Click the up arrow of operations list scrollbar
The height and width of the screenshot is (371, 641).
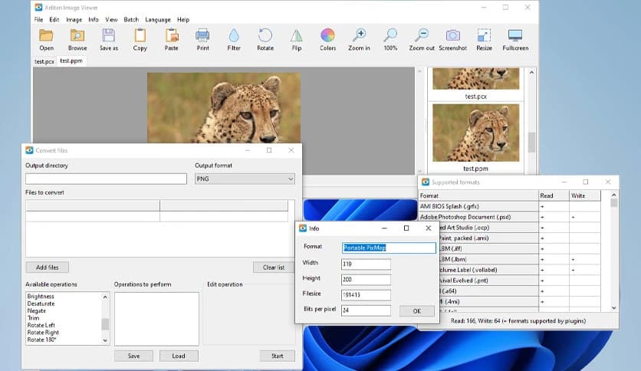105,297
